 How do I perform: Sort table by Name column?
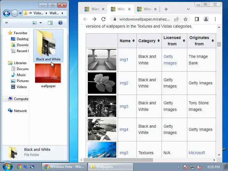(x=127, y=41)
